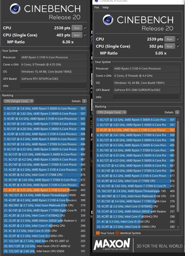Click the Info input field in left window
Screen dimensions: 185x256
(53, 86)
